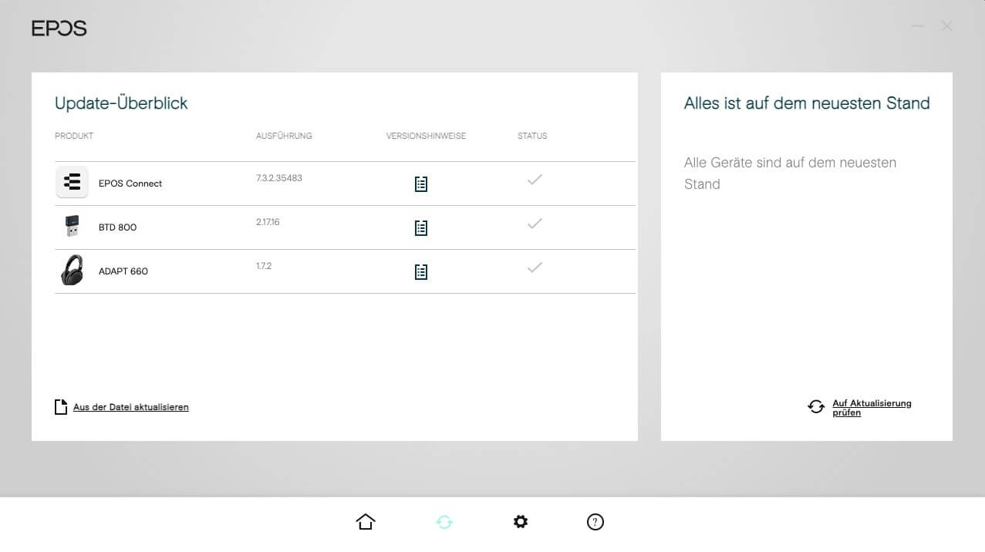The height and width of the screenshot is (552, 985).
Task: Open Settings with the gear icon
Action: tap(521, 522)
